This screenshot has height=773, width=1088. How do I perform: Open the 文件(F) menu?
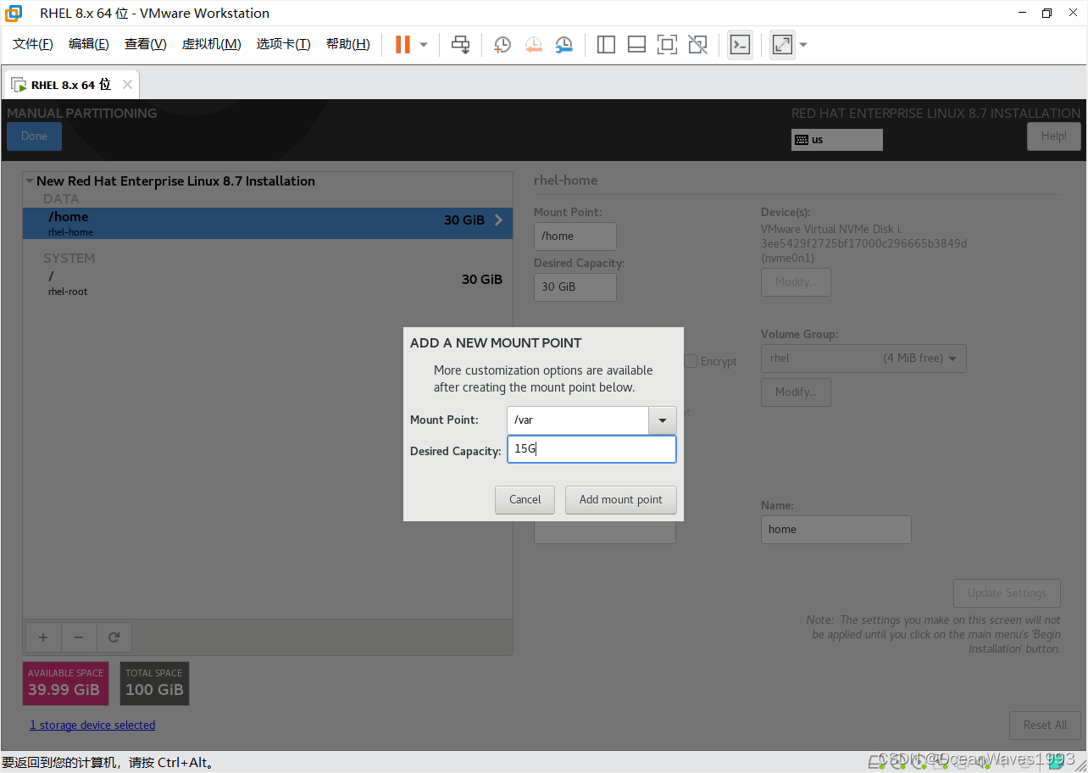[33, 44]
